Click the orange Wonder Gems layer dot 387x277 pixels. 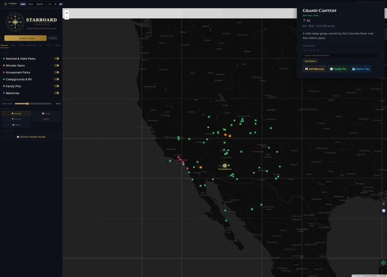[4, 66]
